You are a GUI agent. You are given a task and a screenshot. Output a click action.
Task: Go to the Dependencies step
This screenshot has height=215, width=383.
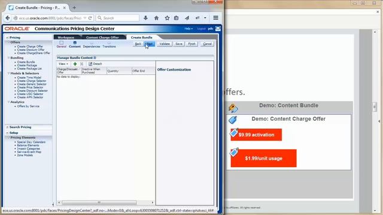tap(92, 47)
